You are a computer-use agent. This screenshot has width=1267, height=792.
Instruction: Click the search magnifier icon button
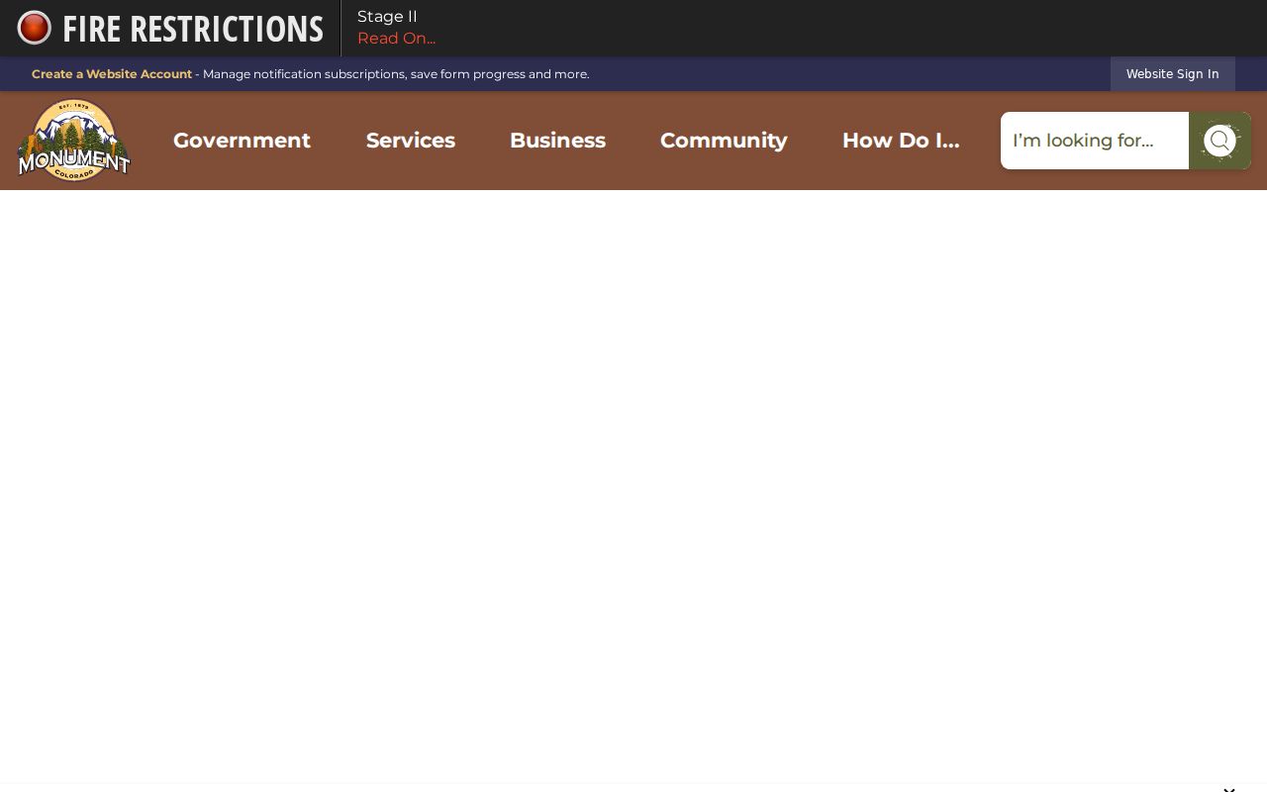point(1219,141)
